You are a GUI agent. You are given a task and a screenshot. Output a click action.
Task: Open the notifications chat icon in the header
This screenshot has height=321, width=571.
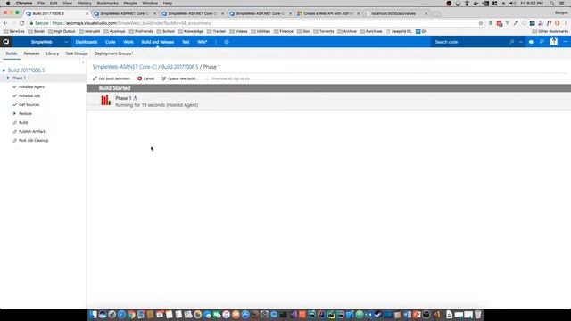point(542,42)
